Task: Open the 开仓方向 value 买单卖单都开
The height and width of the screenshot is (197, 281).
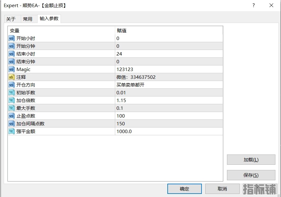Action: [x=169, y=85]
